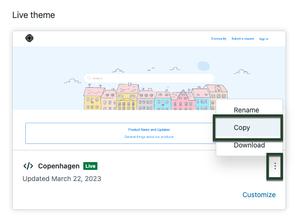
Task: Click the green Live badge
Action: pyautogui.click(x=90, y=166)
